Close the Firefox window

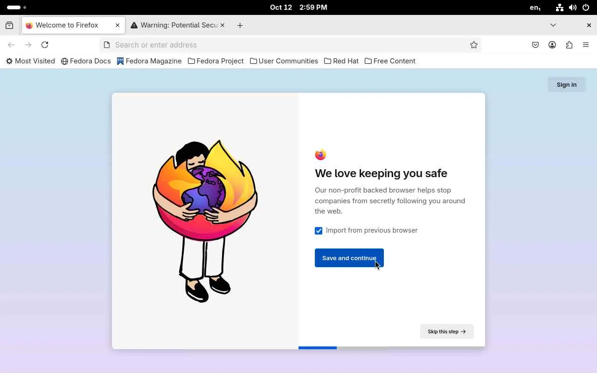pyautogui.click(x=589, y=25)
